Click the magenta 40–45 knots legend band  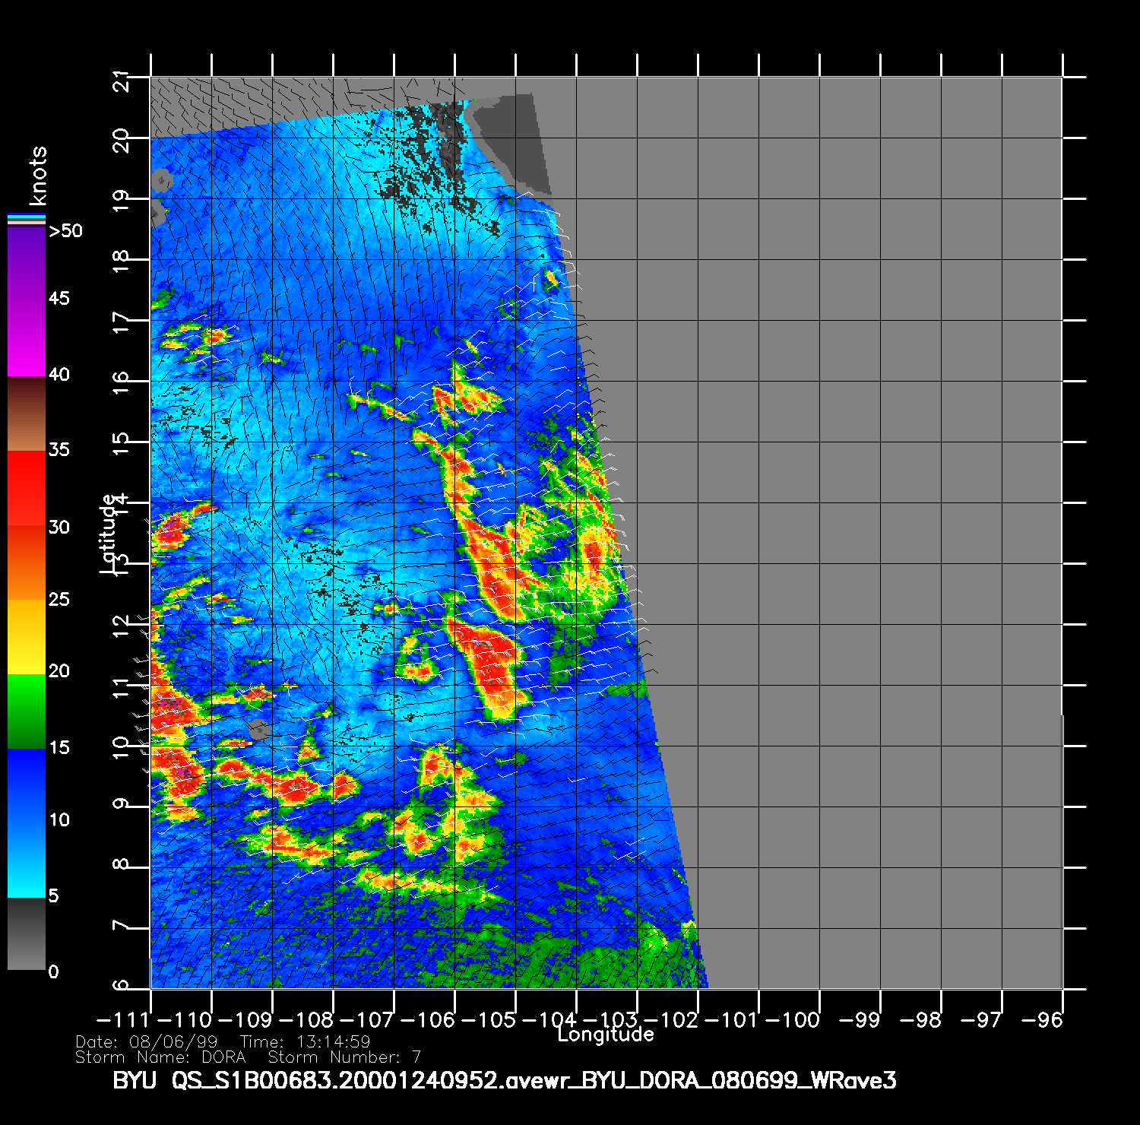click(27, 337)
